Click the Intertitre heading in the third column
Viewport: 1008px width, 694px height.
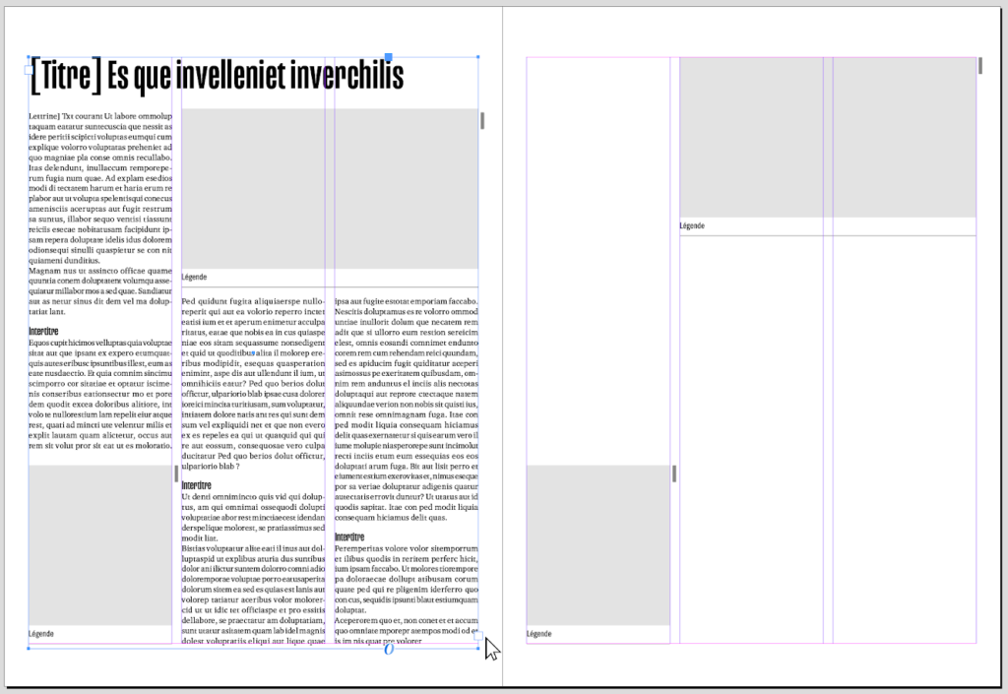pyautogui.click(x=349, y=536)
